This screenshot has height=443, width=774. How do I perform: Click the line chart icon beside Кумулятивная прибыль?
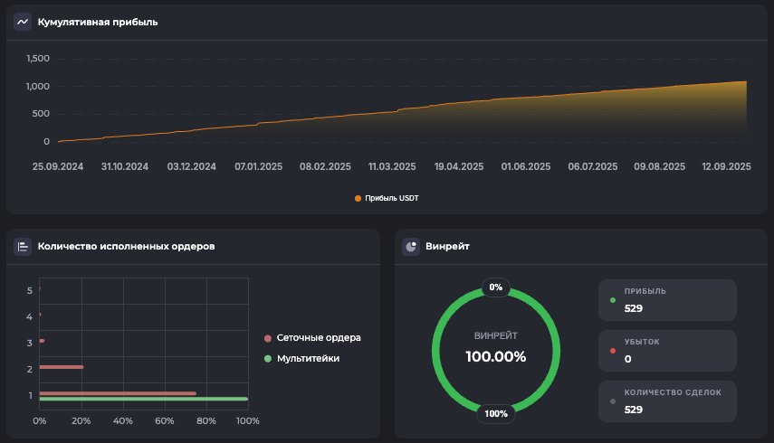[x=23, y=22]
